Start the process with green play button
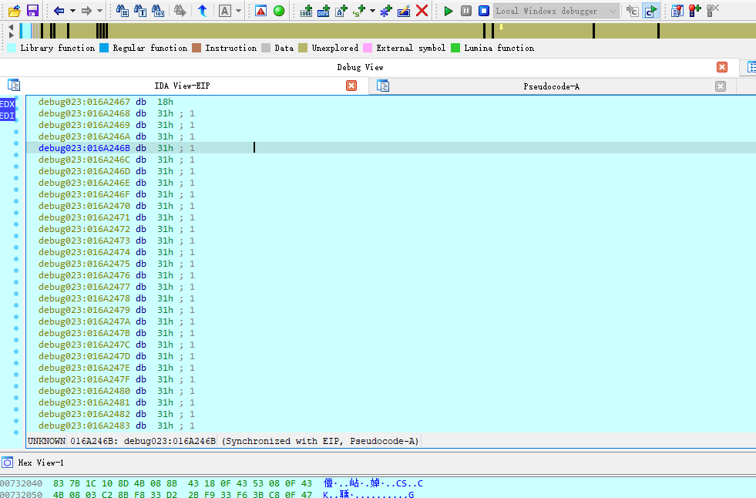The height and width of the screenshot is (498, 756). (x=449, y=11)
